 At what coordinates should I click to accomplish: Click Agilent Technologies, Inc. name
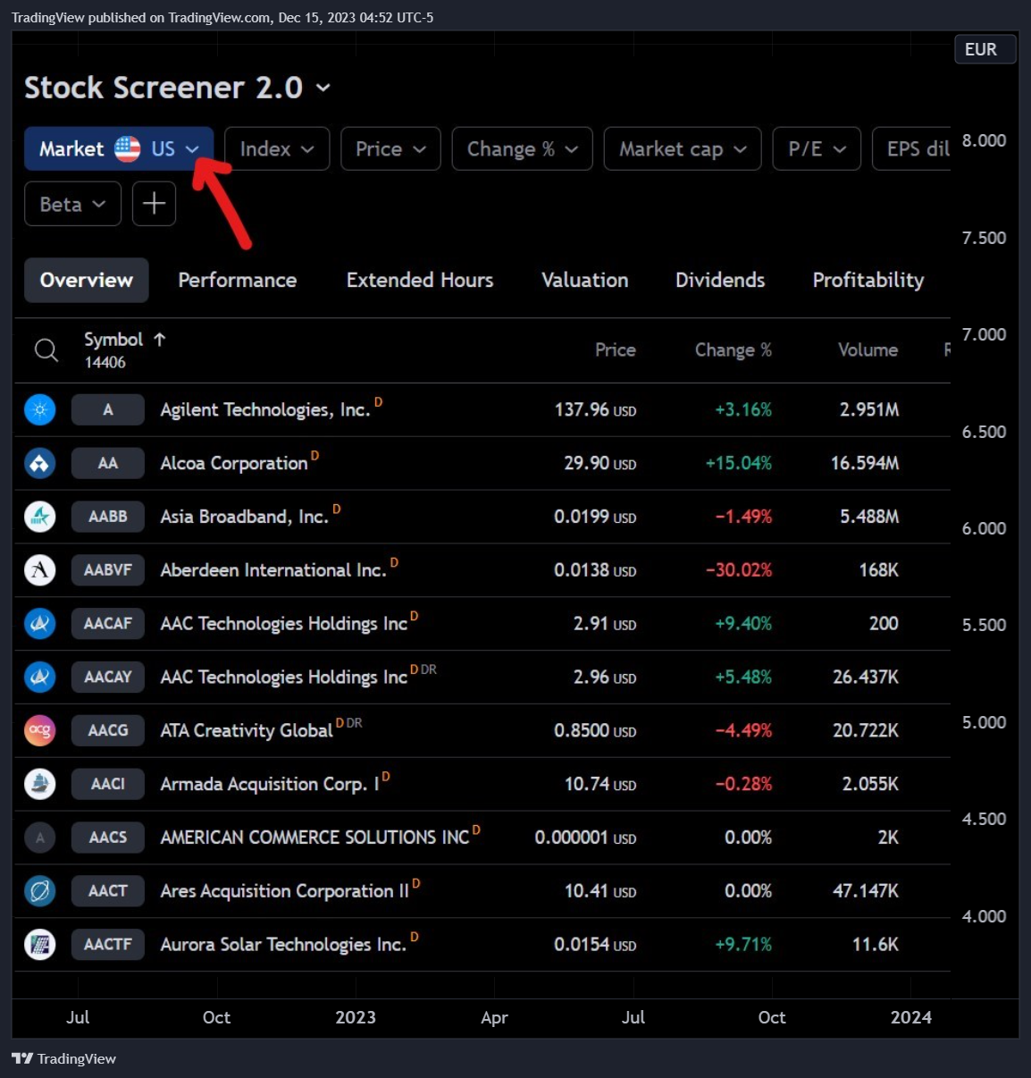pos(265,410)
